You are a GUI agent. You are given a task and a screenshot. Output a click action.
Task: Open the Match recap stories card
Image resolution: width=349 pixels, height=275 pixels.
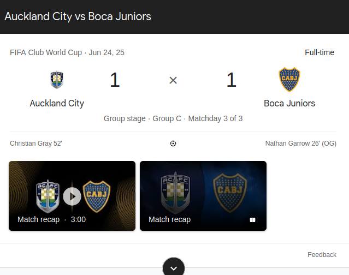point(203,196)
